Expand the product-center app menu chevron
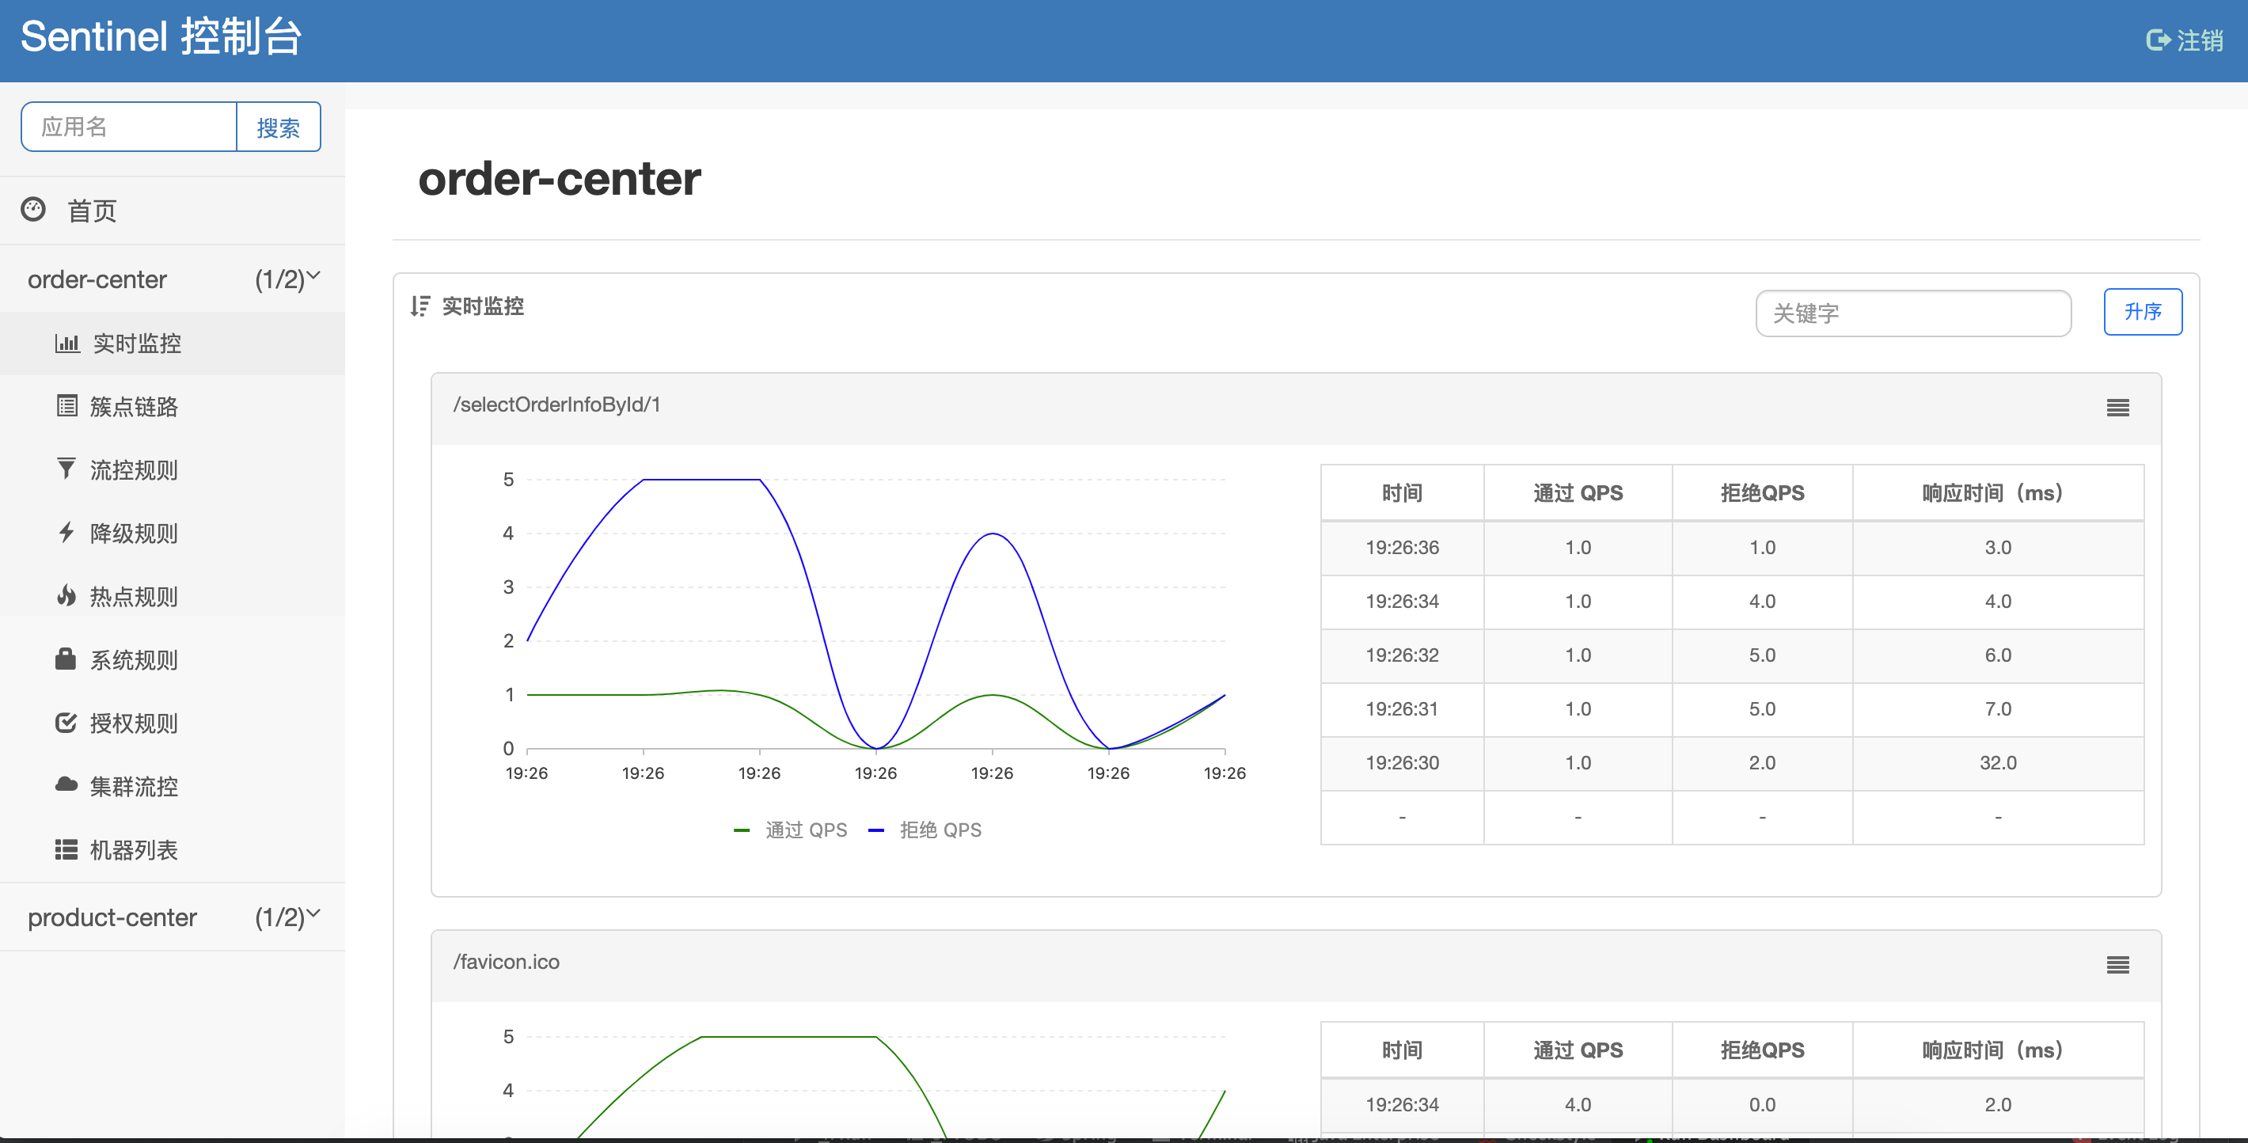 [x=314, y=914]
